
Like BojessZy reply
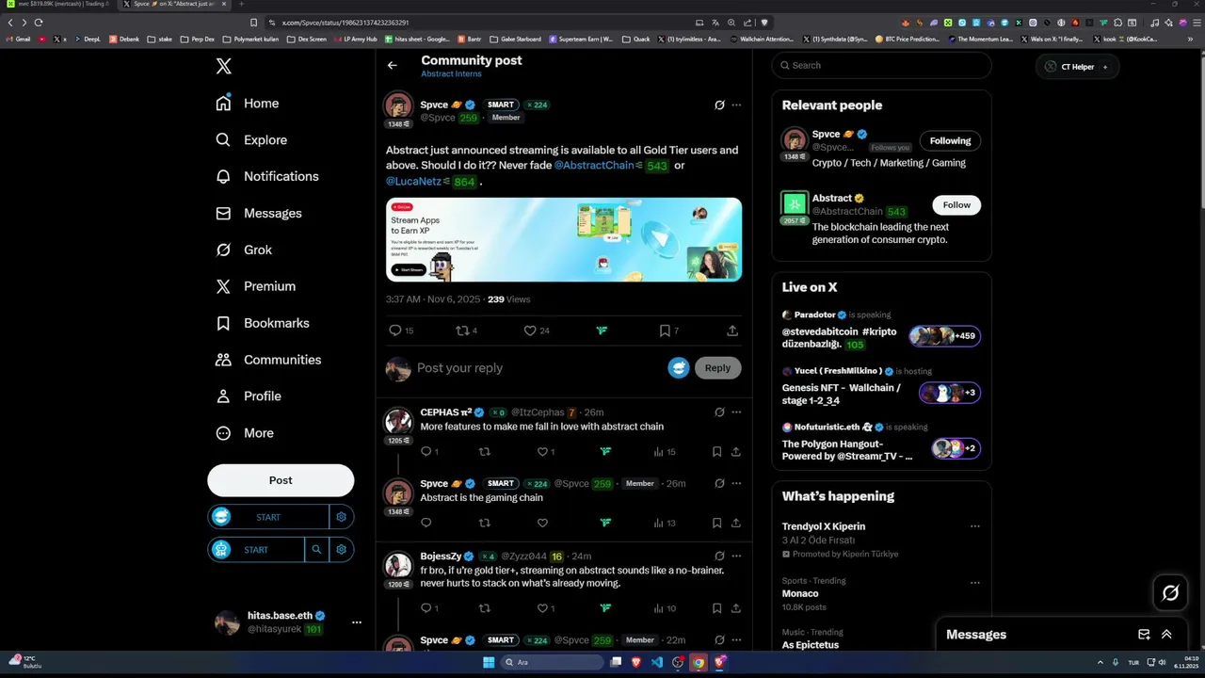[x=546, y=608]
